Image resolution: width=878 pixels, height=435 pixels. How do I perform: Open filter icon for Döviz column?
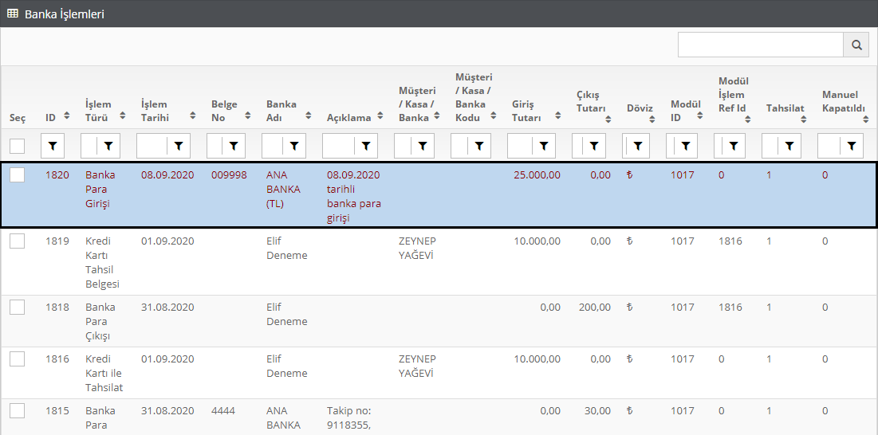pos(636,146)
